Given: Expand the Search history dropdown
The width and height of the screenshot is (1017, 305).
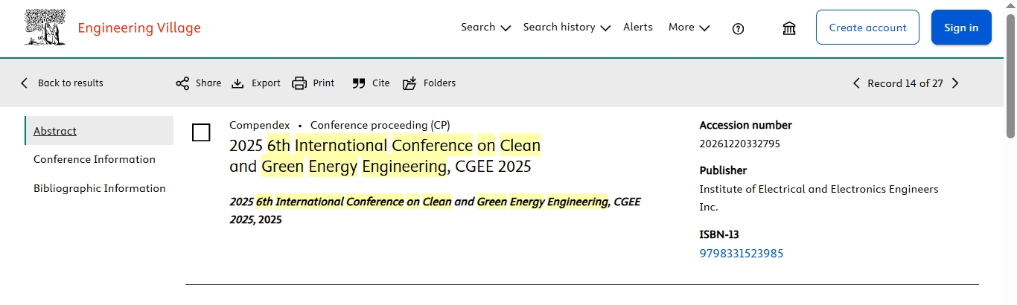Looking at the screenshot, I should pos(566,28).
